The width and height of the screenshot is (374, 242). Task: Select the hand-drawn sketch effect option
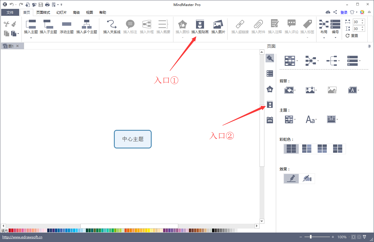click(x=307, y=178)
